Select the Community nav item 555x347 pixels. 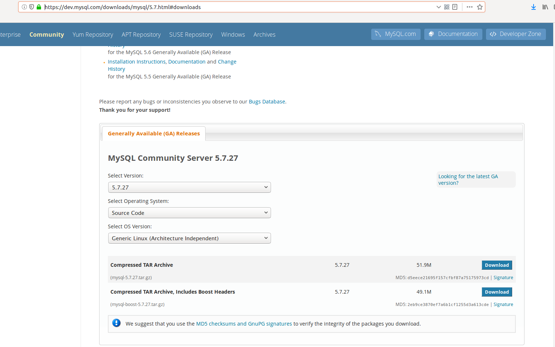coord(46,34)
